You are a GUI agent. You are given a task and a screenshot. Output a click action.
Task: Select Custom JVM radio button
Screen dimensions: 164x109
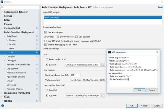pos(47,65)
